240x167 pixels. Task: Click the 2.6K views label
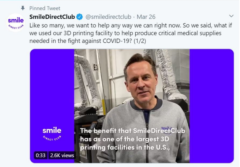[63, 156]
